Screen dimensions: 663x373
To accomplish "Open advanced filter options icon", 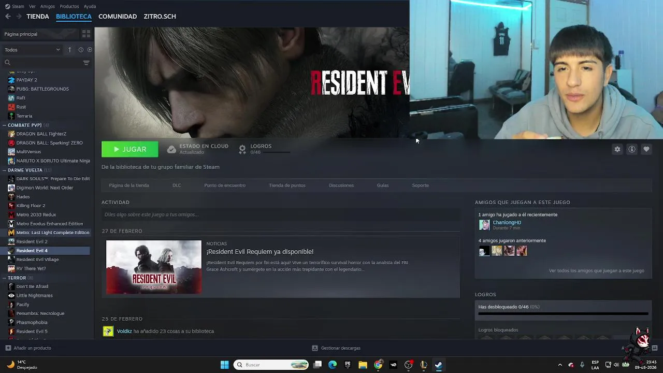I will 86,63.
